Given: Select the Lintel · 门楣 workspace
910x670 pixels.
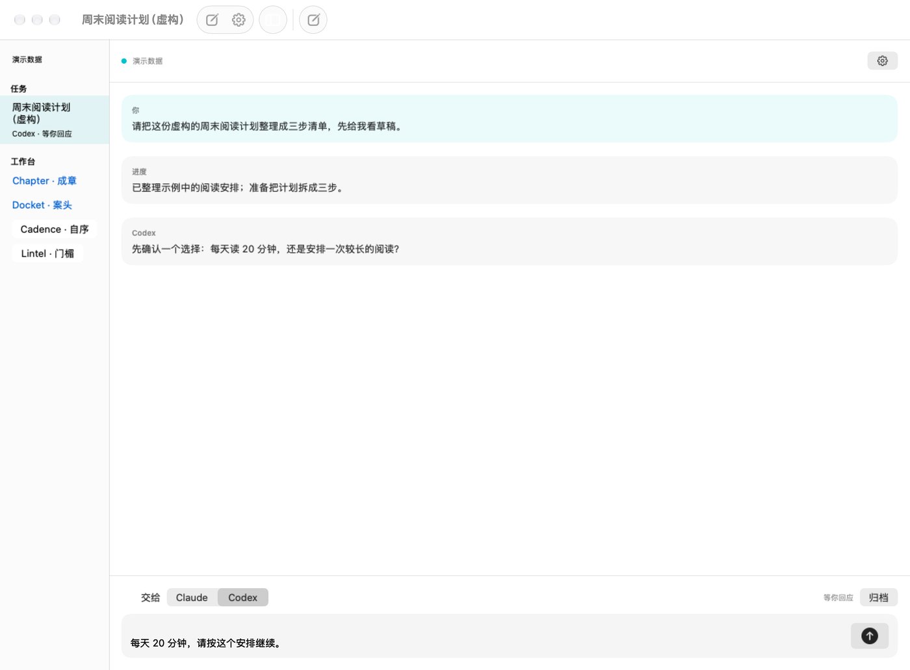Looking at the screenshot, I should 47,253.
